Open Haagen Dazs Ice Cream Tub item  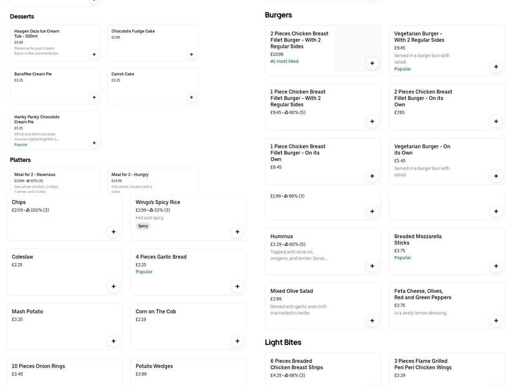click(37, 34)
